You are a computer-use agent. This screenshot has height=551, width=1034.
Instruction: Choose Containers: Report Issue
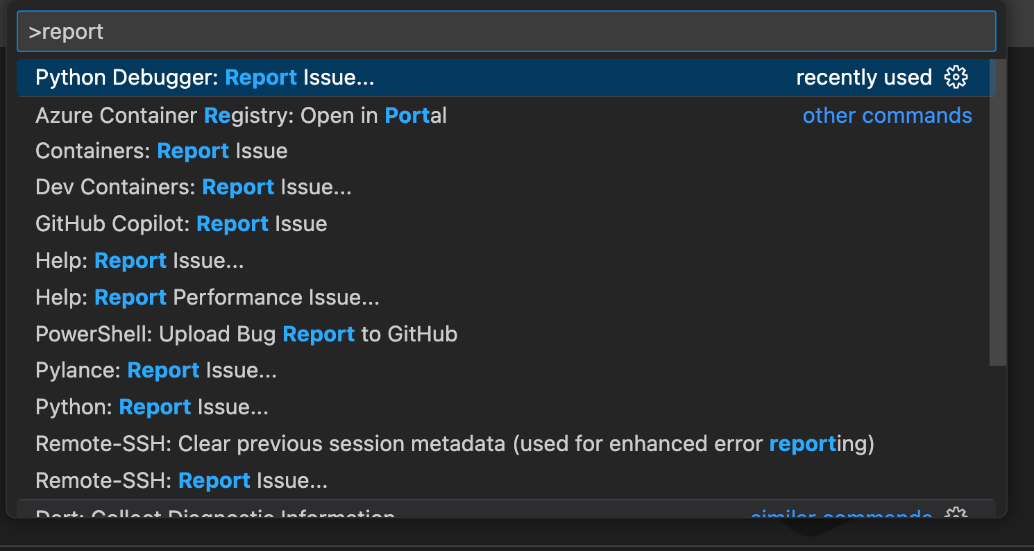click(x=161, y=151)
